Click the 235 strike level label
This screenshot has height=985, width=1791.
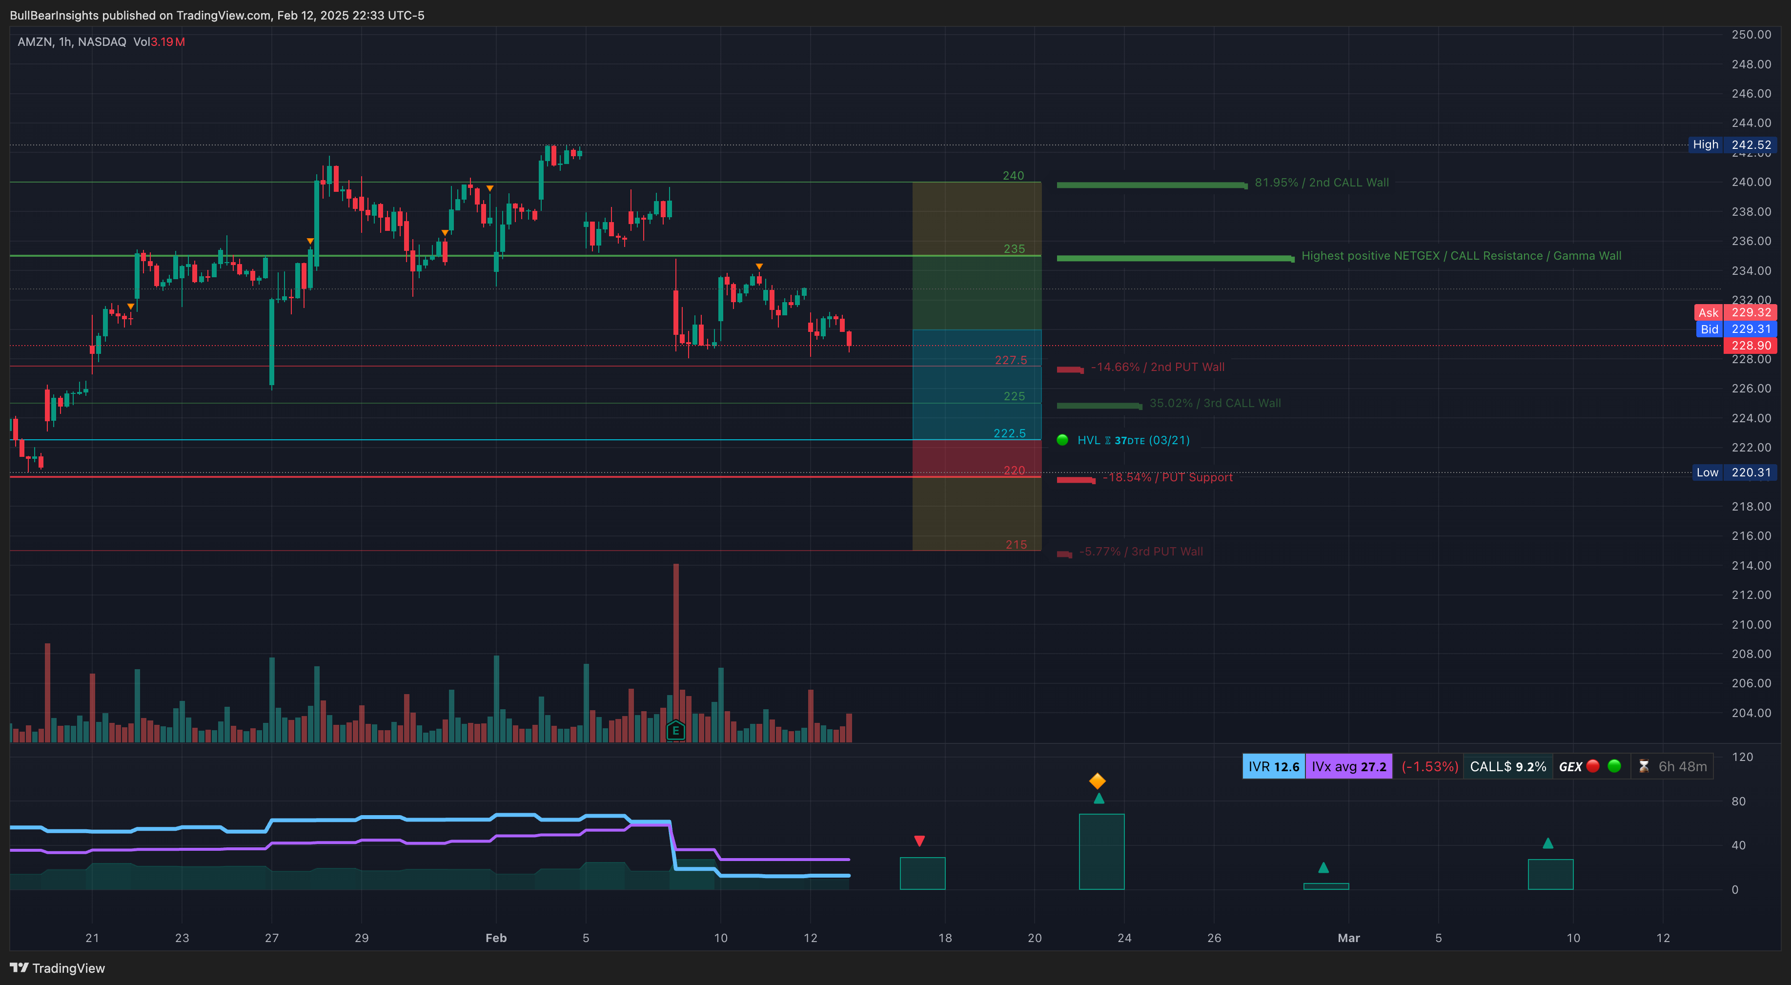pyautogui.click(x=1015, y=248)
